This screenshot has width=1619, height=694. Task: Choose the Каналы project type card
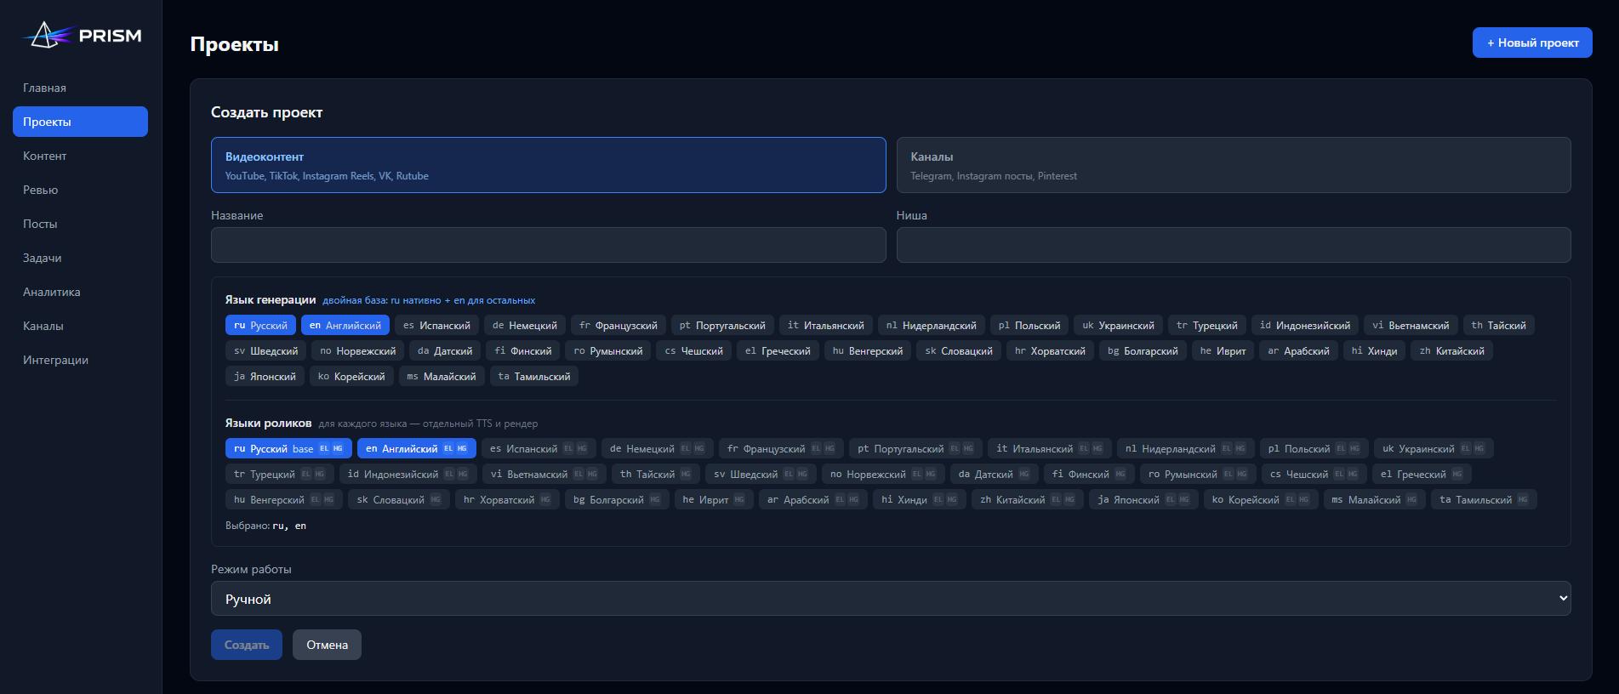[1234, 165]
